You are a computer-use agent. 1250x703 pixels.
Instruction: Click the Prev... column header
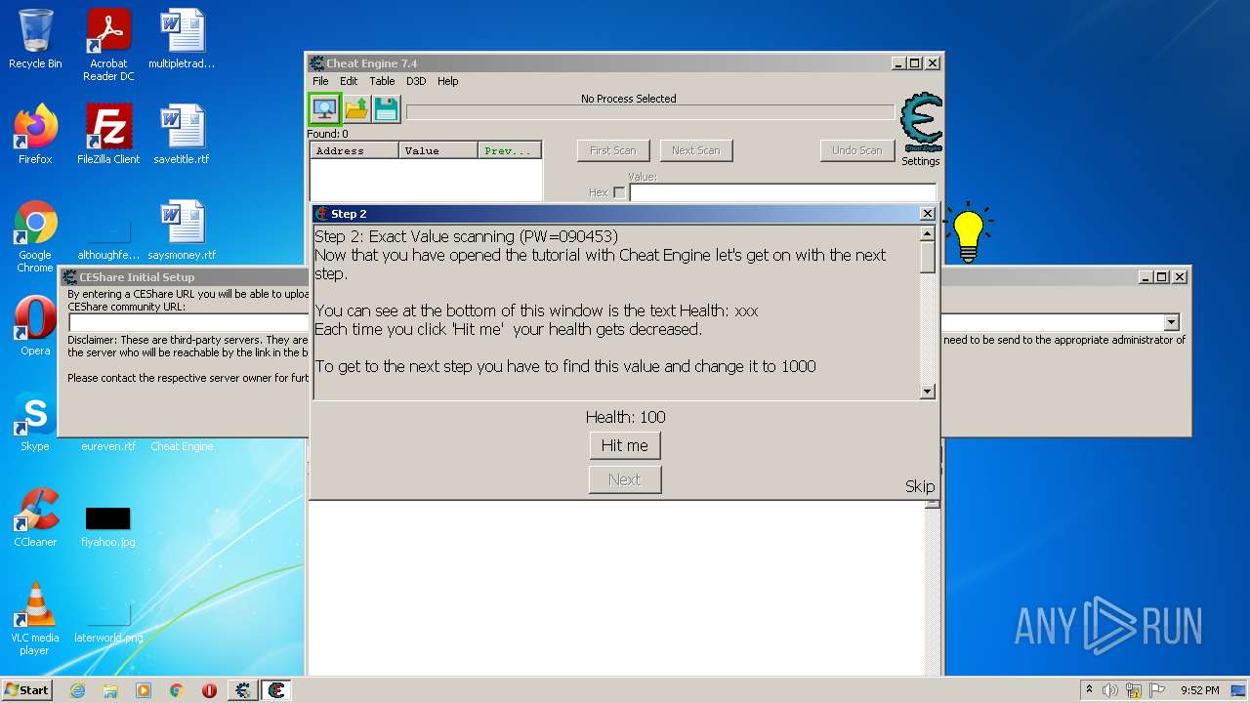(x=510, y=150)
